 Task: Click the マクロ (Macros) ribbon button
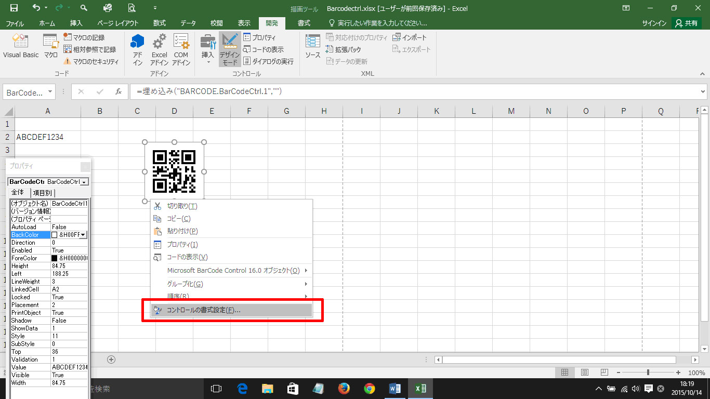(50, 46)
